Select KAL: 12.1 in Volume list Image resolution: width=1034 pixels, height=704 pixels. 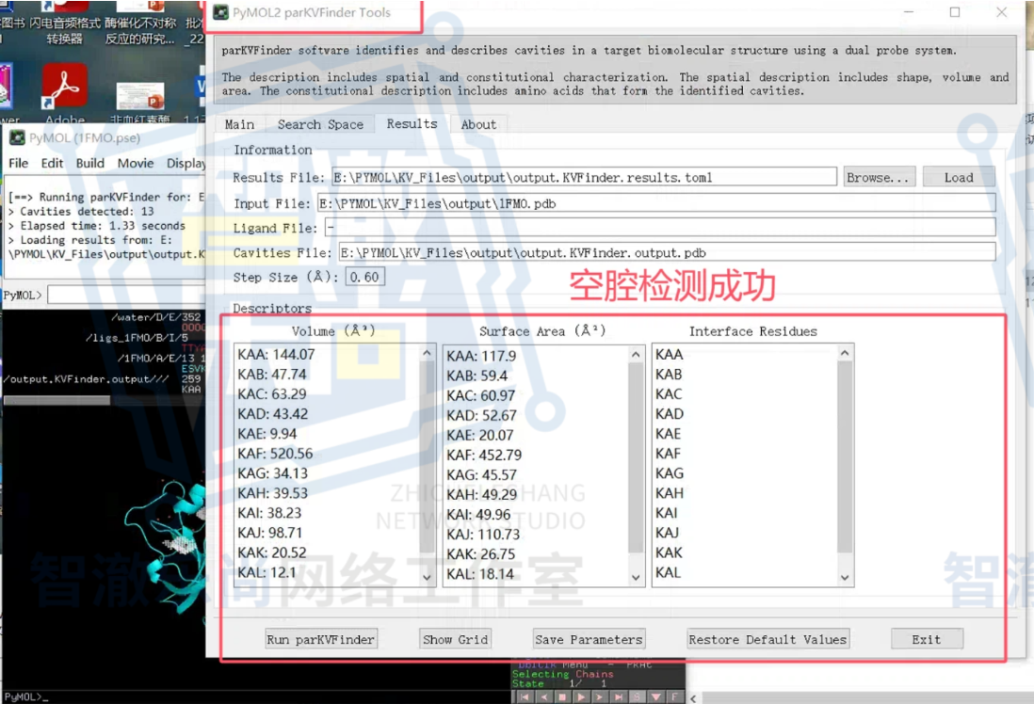pyautogui.click(x=267, y=571)
